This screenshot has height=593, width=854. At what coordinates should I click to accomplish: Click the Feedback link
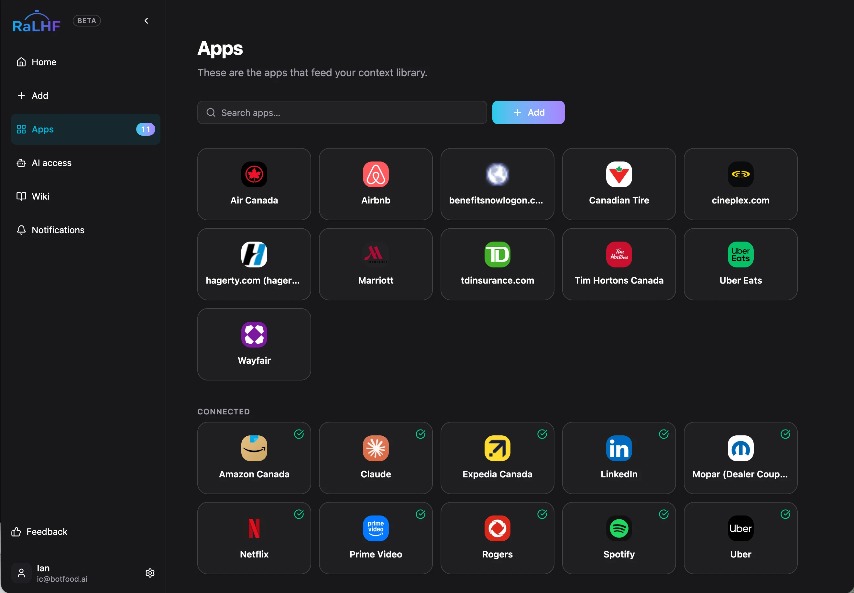coord(39,532)
